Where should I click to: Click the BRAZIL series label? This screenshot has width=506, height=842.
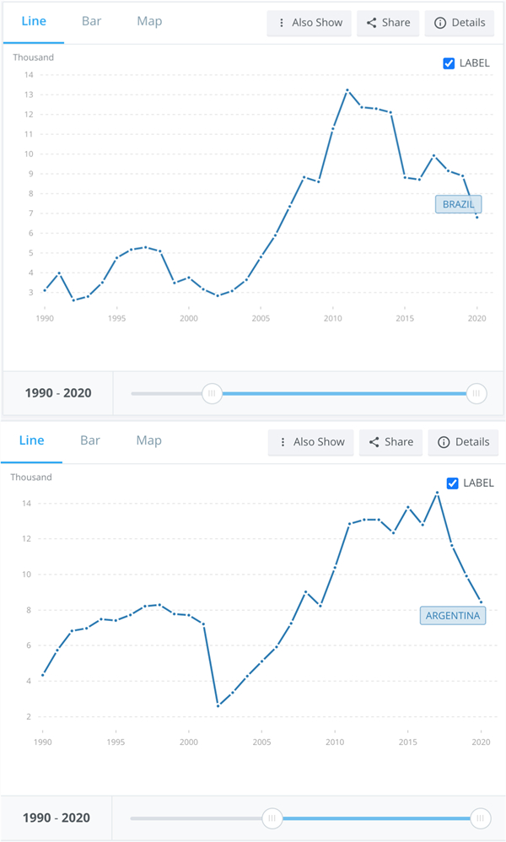pyautogui.click(x=459, y=204)
